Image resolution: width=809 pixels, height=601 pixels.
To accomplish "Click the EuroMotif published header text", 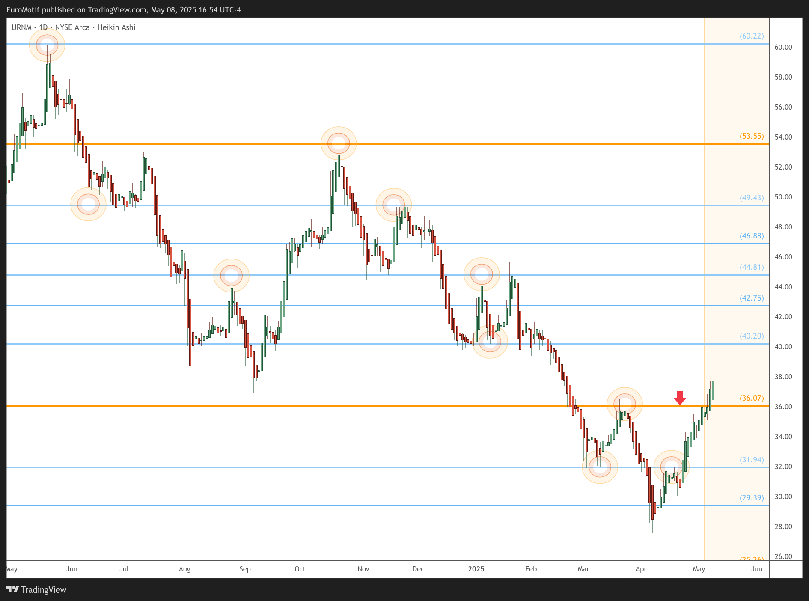I will click(124, 9).
